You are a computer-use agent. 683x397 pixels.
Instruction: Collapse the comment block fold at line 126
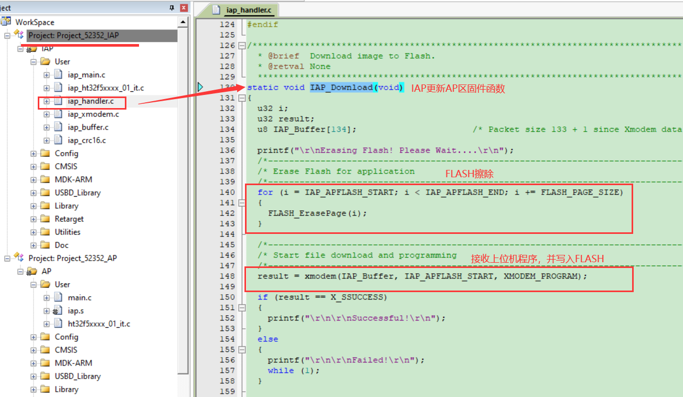click(242, 46)
